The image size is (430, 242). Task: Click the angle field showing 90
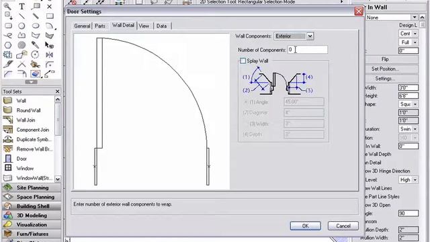click(x=408, y=213)
